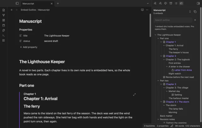Screen dimensions: 202x128
Task: Select the active embed outline tab icon
Action: (181, 3)
